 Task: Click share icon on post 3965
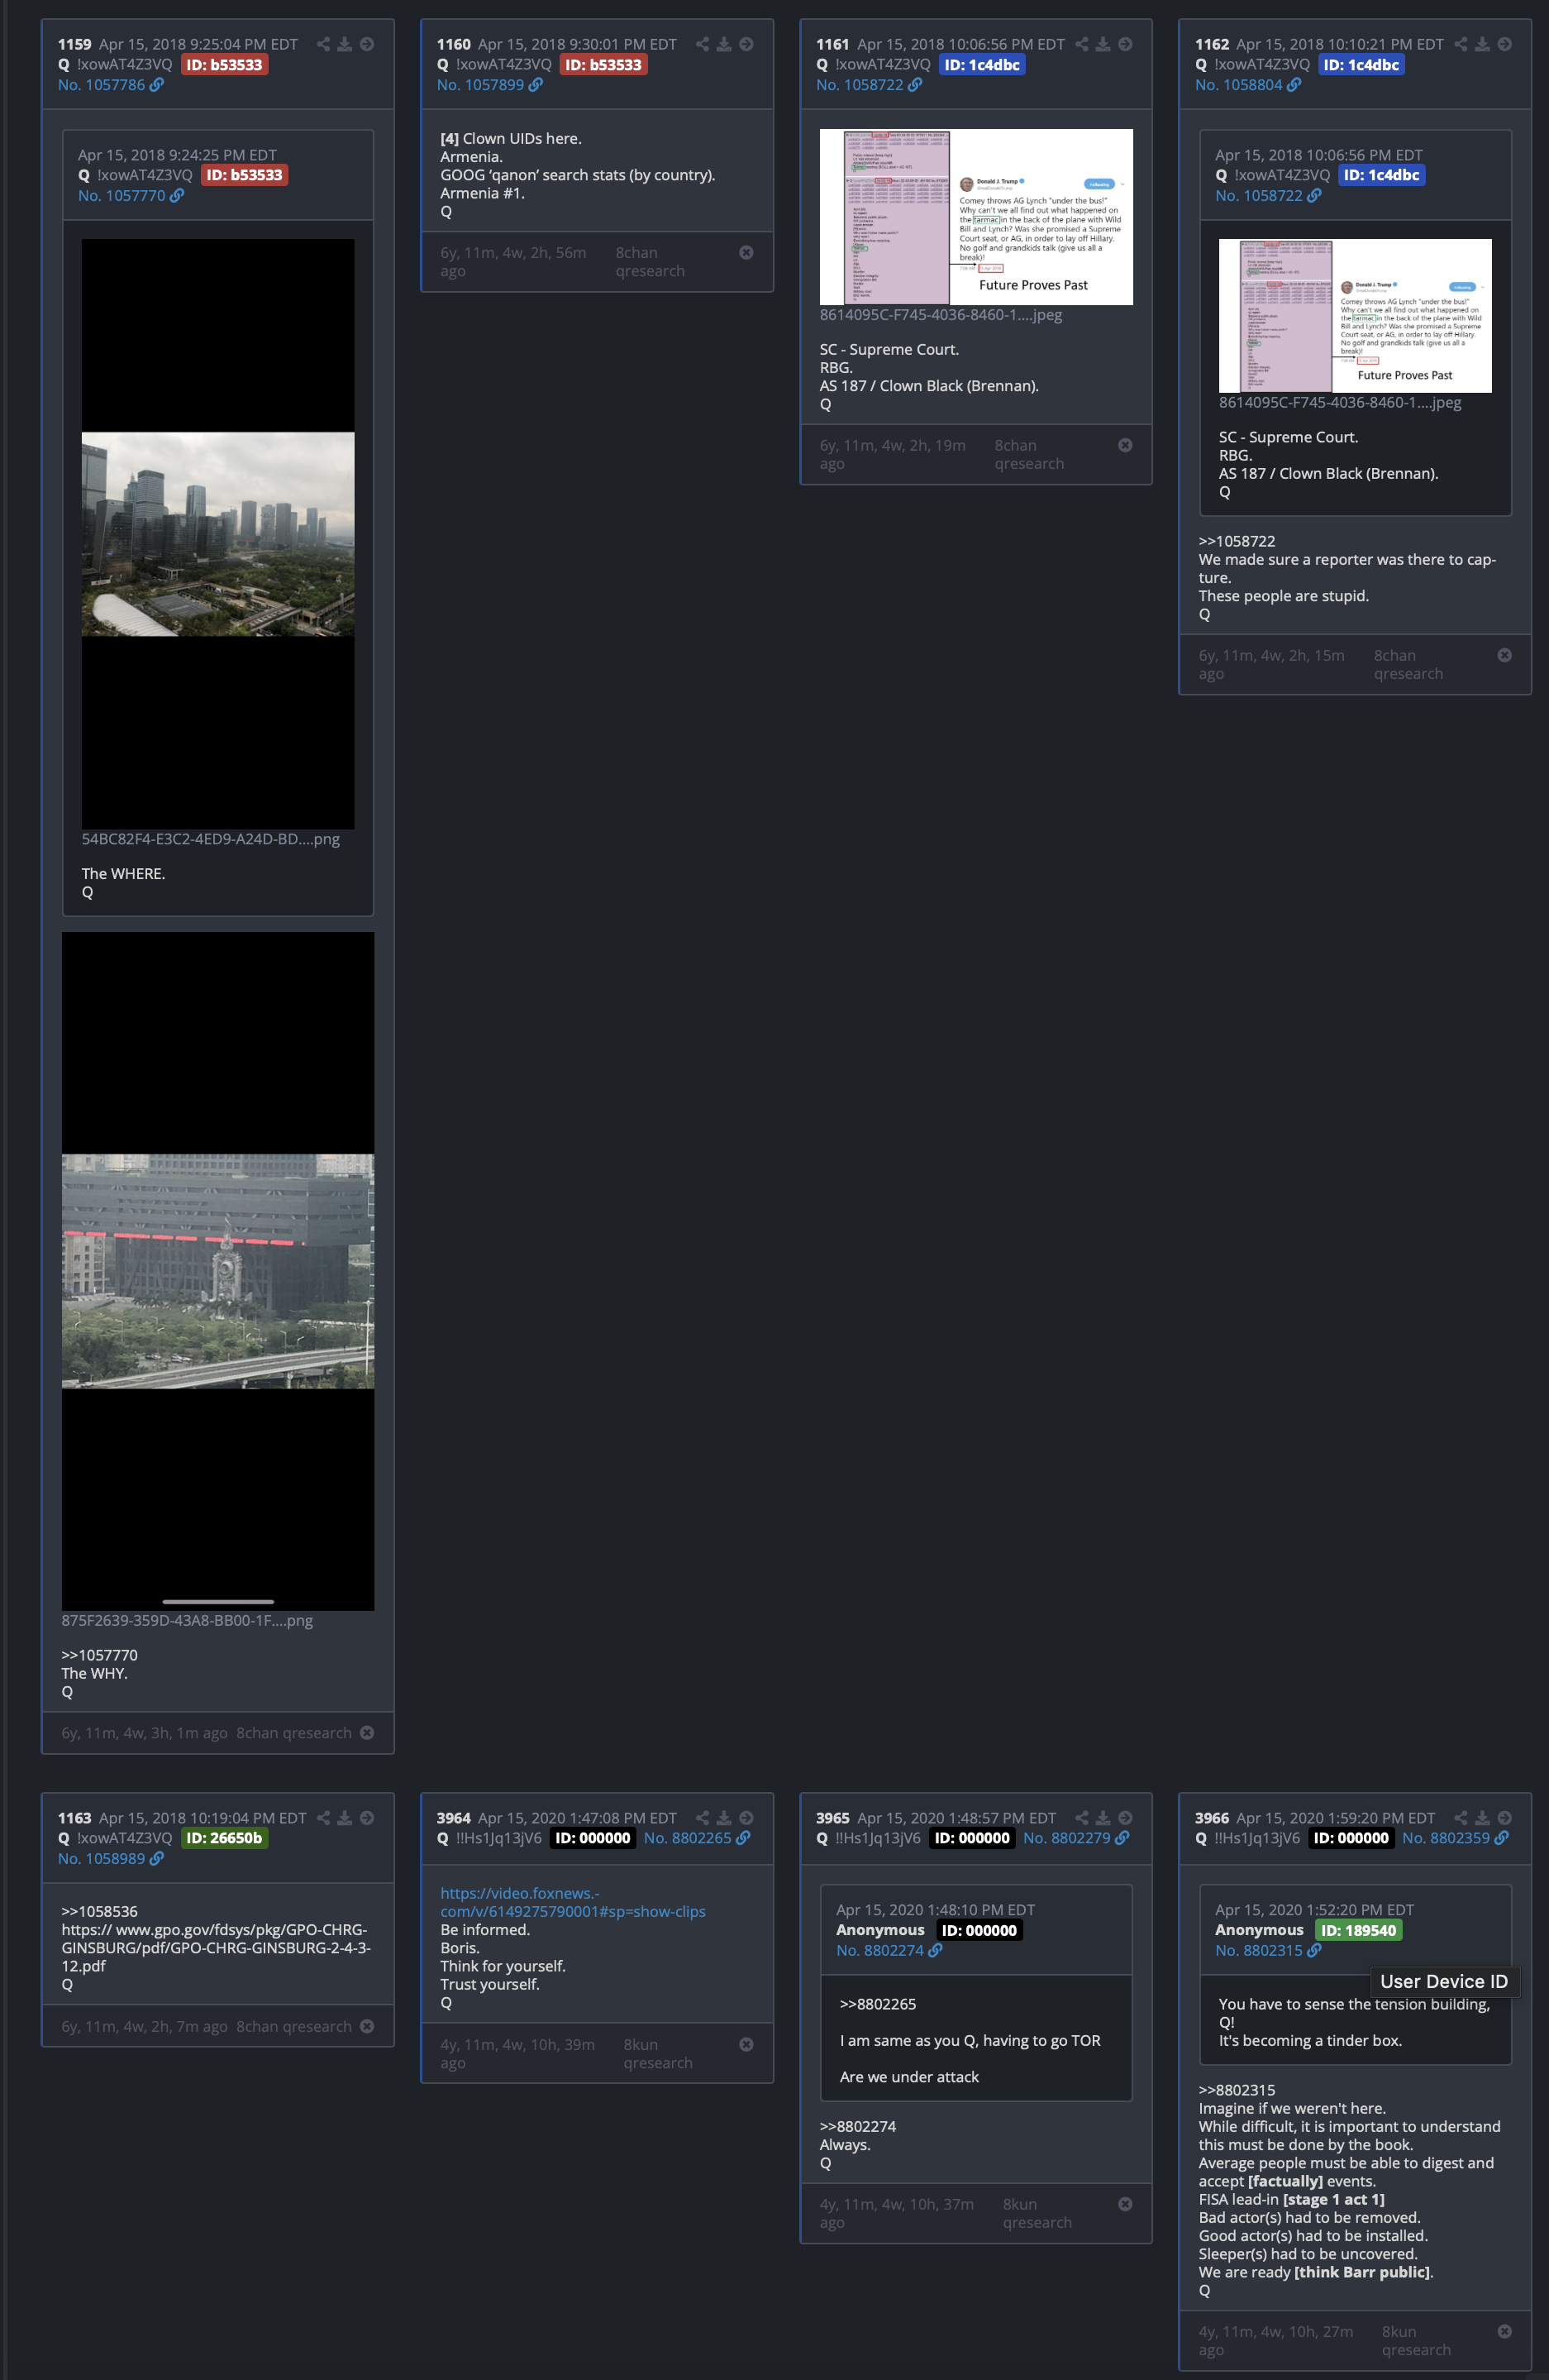click(x=1081, y=1818)
